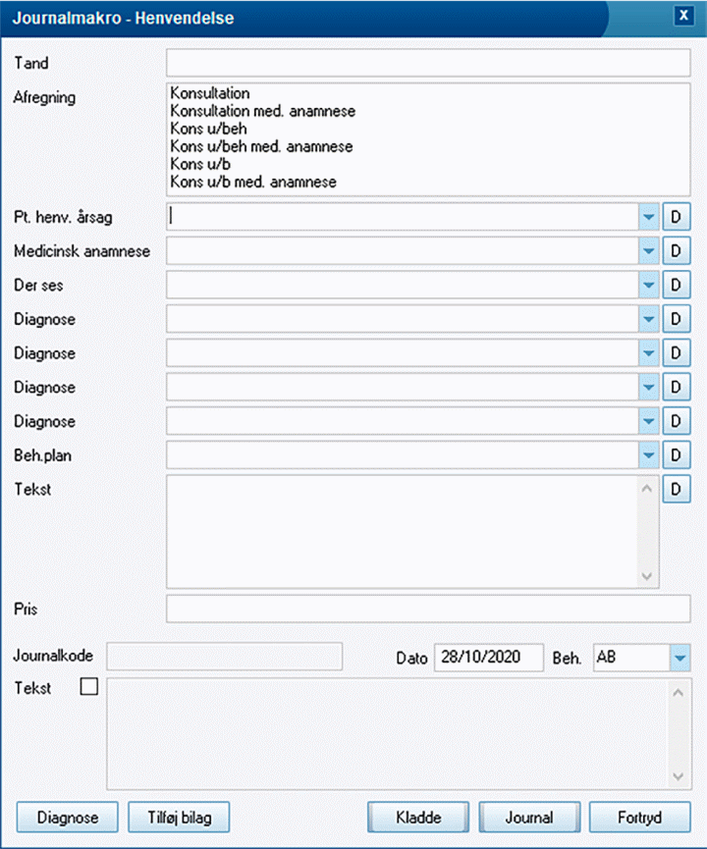
Task: Select Kons u/beh in Afregning list
Action: point(208,129)
